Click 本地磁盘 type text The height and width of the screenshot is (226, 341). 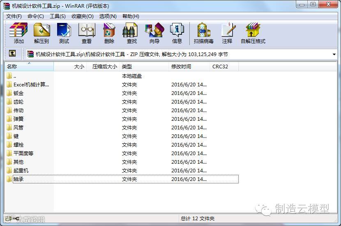pyautogui.click(x=132, y=76)
